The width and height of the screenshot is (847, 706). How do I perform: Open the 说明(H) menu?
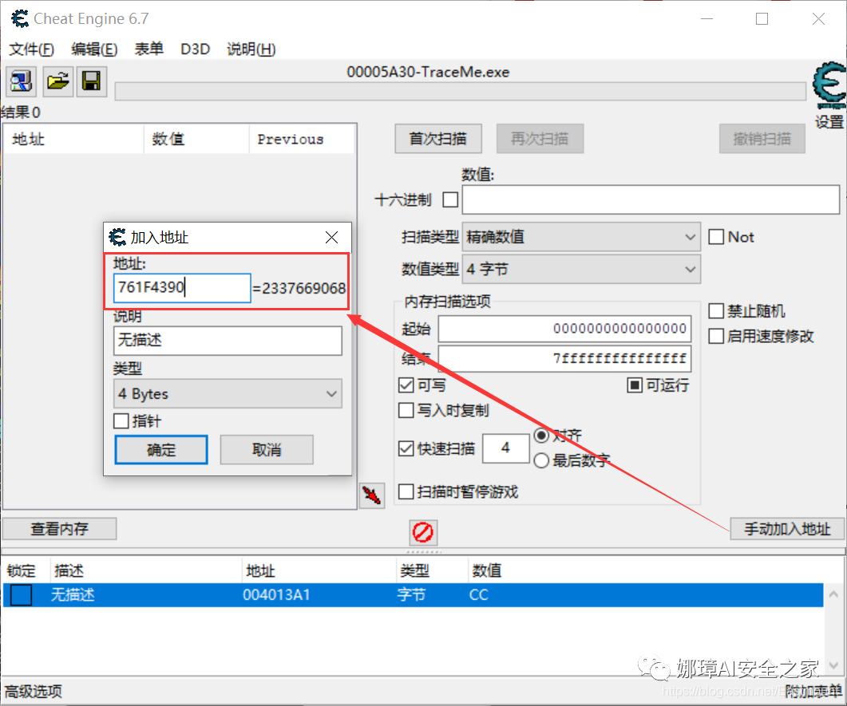click(x=251, y=49)
